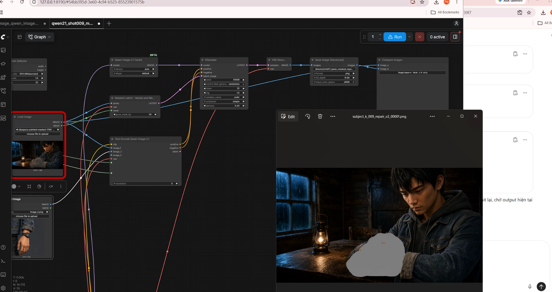Open the node toolbox three-dot menu
The image size is (552, 292).
61,186
